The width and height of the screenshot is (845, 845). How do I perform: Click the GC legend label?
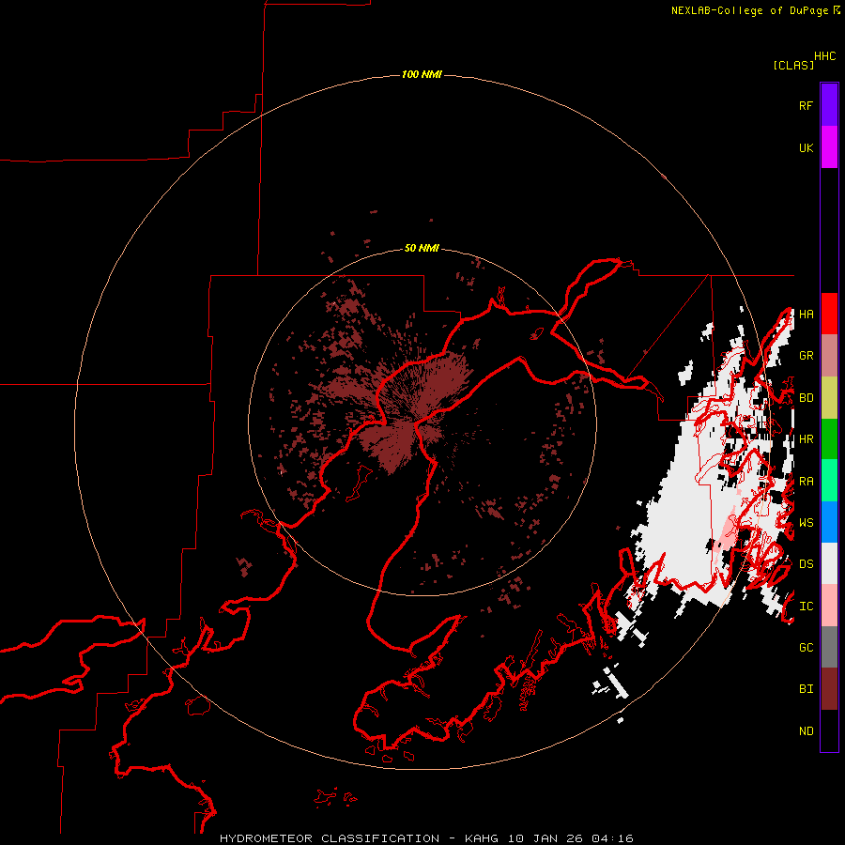[x=806, y=647]
